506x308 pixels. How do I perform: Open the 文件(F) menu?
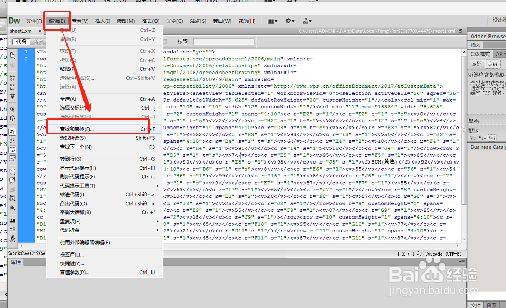point(34,21)
